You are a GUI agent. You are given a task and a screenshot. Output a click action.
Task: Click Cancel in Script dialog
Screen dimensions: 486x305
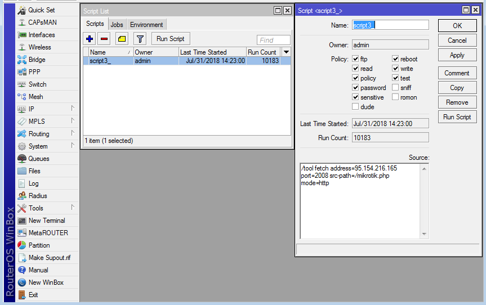pyautogui.click(x=457, y=41)
